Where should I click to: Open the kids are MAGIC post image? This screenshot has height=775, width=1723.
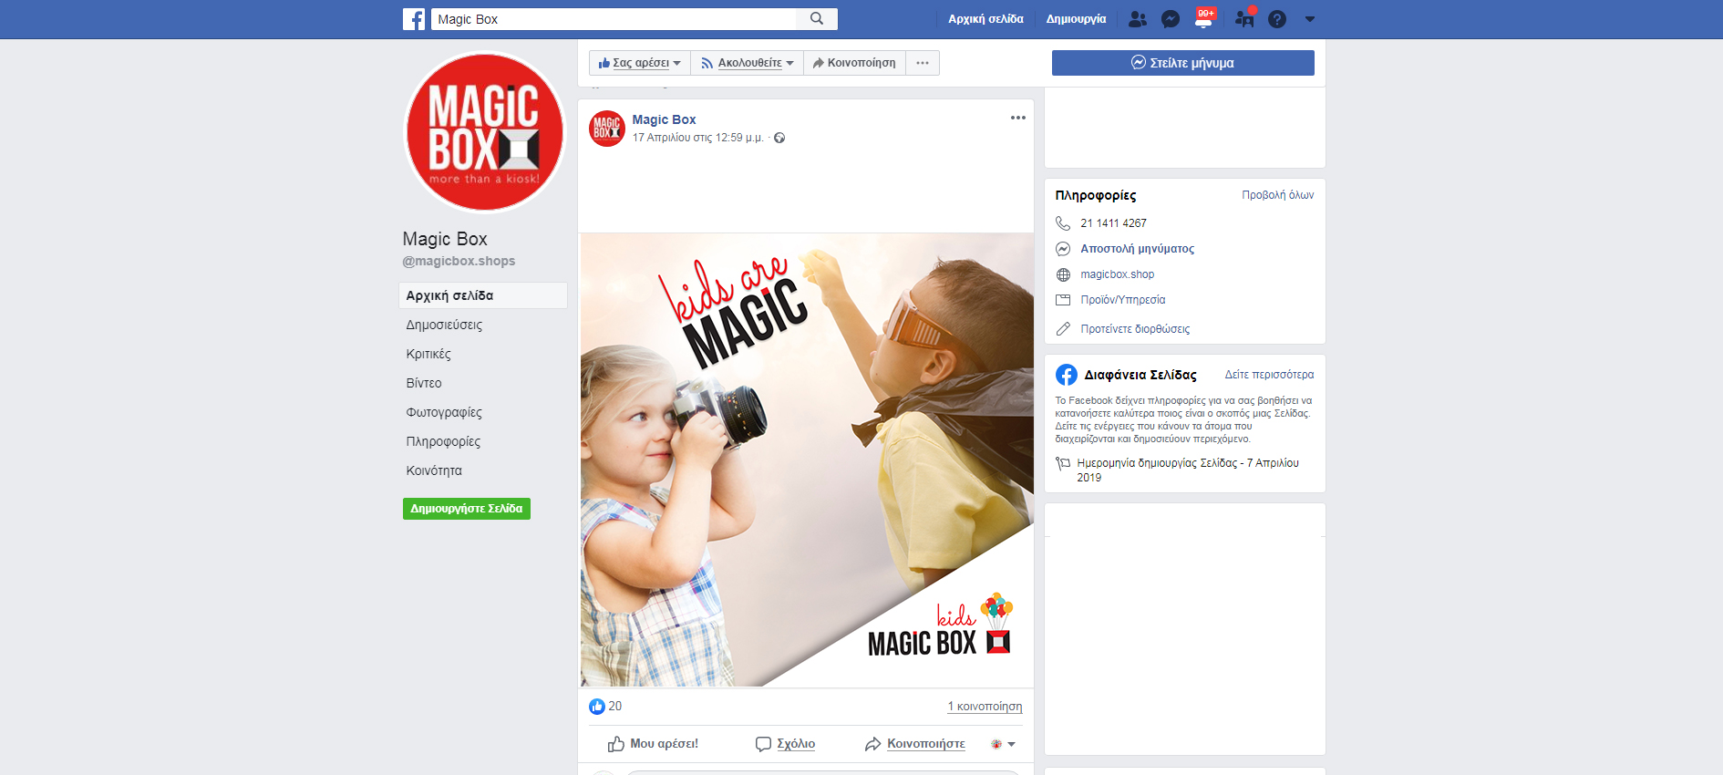tap(807, 460)
